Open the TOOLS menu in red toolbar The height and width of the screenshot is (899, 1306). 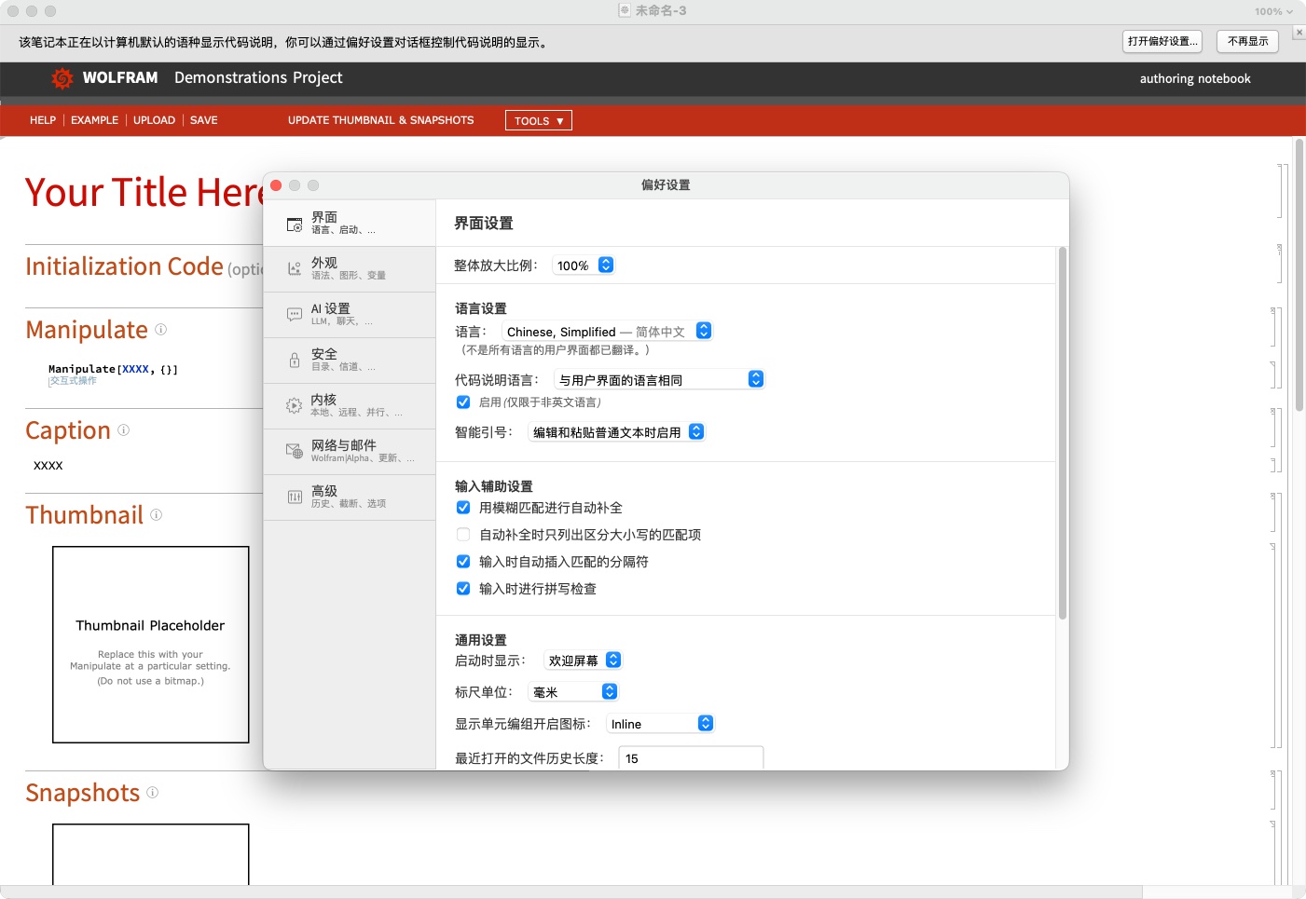click(539, 121)
